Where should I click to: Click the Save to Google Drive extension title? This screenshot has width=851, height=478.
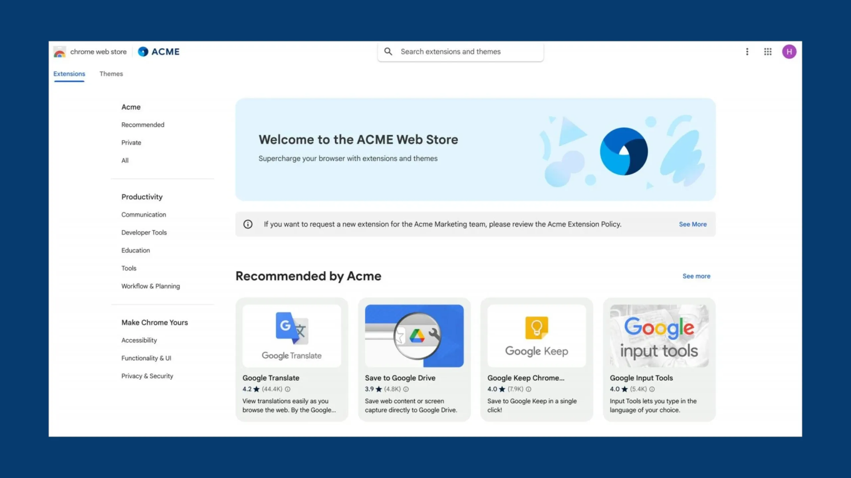[400, 378]
